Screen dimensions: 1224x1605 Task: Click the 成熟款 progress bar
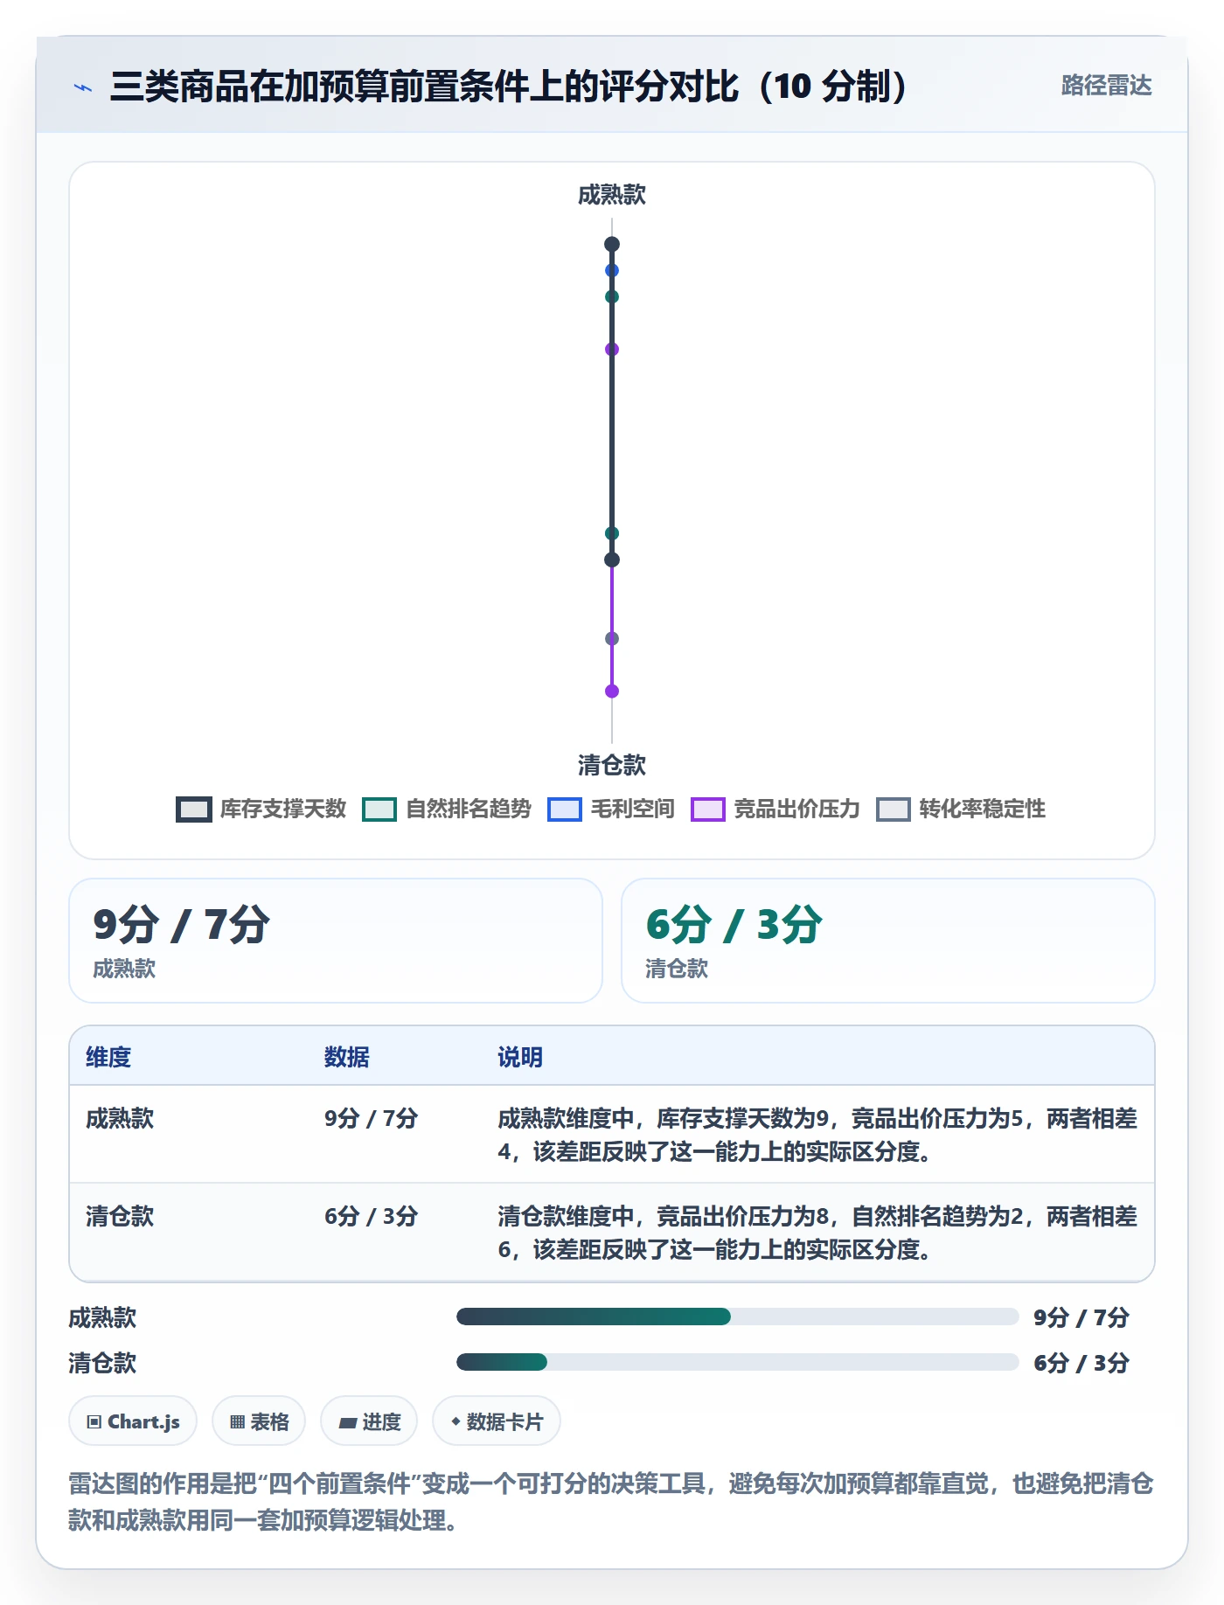(x=737, y=1317)
